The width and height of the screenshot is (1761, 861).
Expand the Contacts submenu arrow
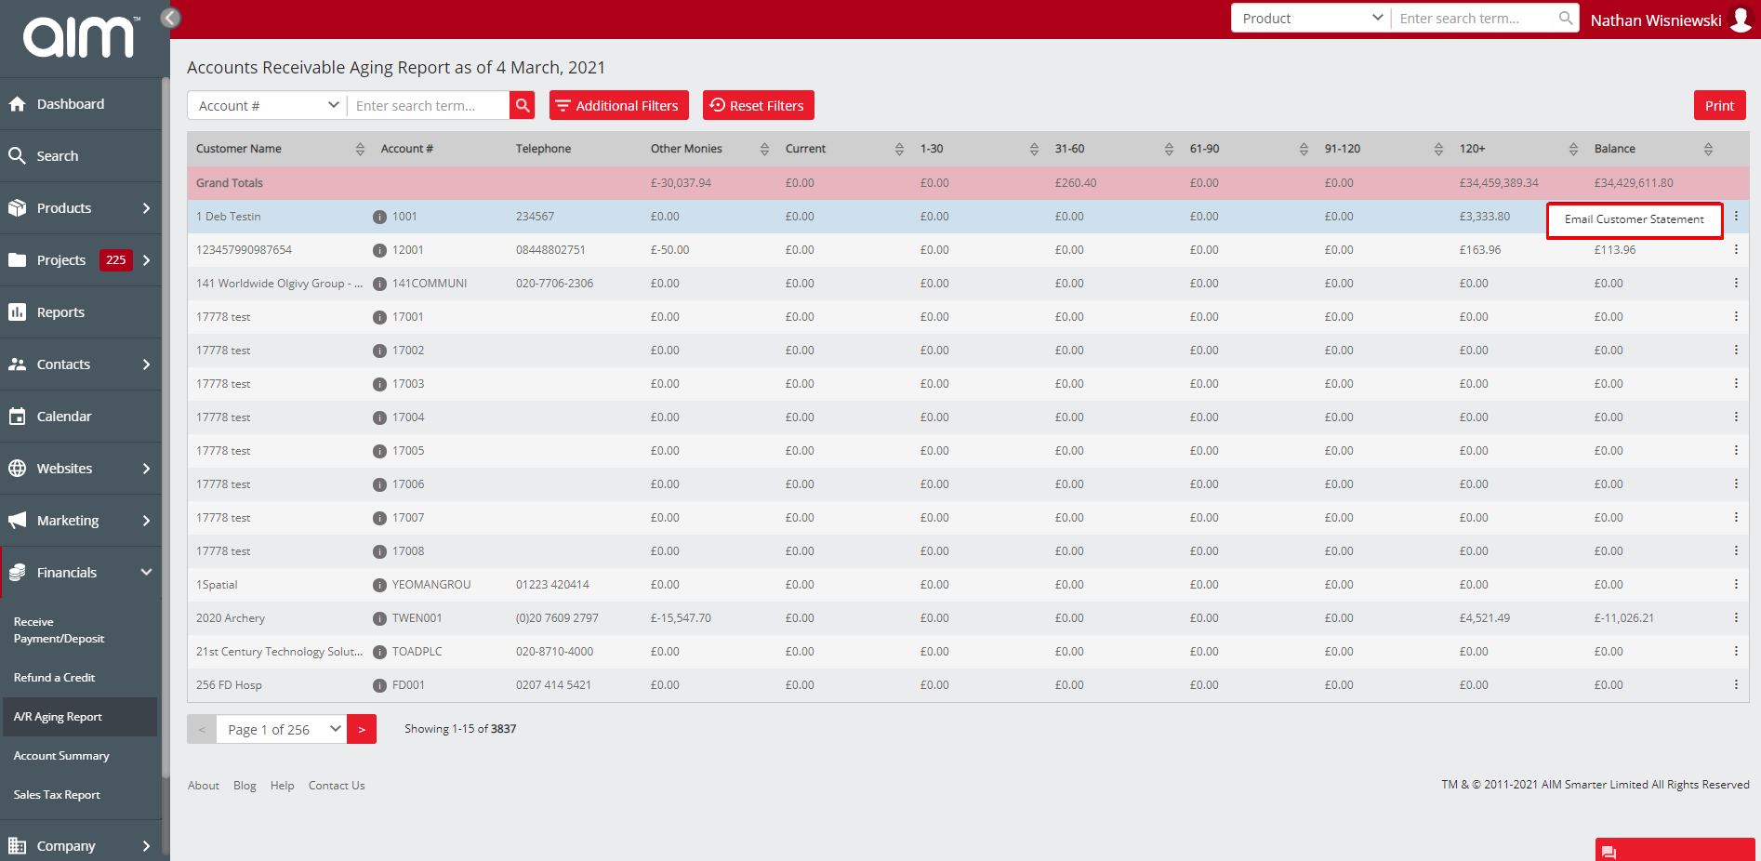[146, 364]
